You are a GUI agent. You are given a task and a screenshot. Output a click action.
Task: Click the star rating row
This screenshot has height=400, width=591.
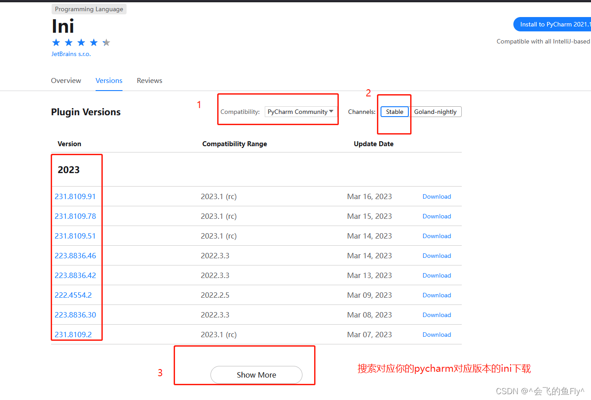click(81, 43)
